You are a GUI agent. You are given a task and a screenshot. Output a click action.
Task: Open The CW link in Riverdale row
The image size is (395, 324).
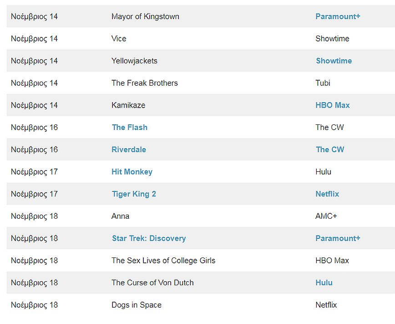pyautogui.click(x=330, y=149)
